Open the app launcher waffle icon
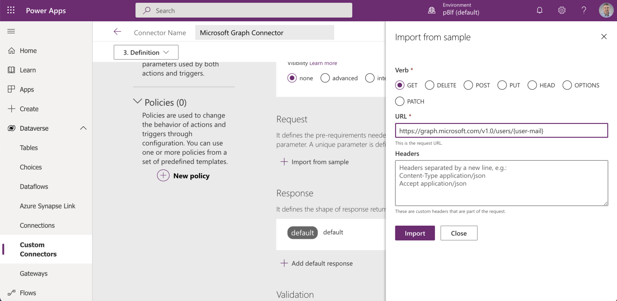 pos(11,11)
